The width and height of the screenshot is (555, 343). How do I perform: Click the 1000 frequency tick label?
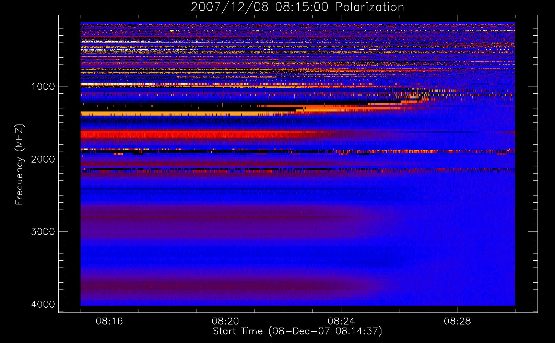43,86
